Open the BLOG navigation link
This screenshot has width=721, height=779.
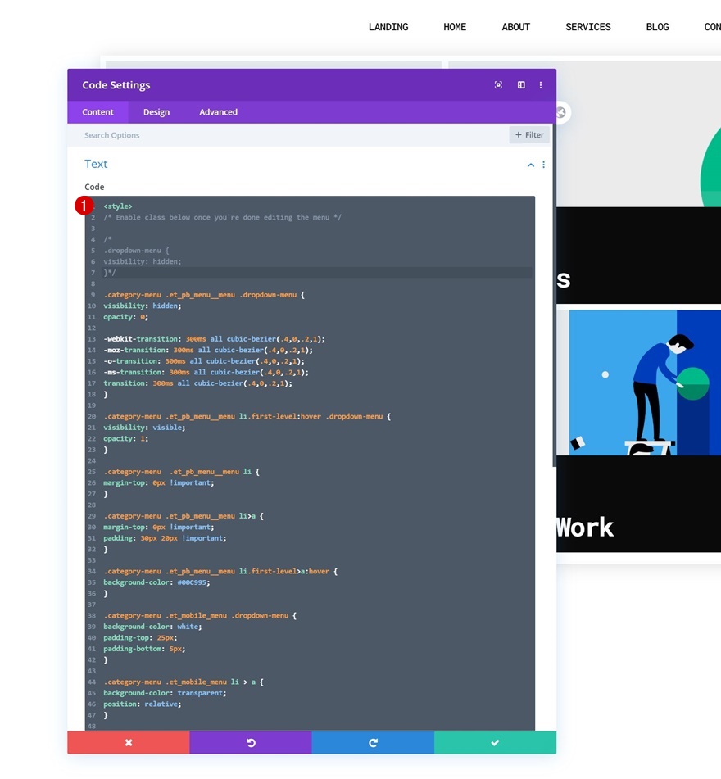tap(657, 27)
